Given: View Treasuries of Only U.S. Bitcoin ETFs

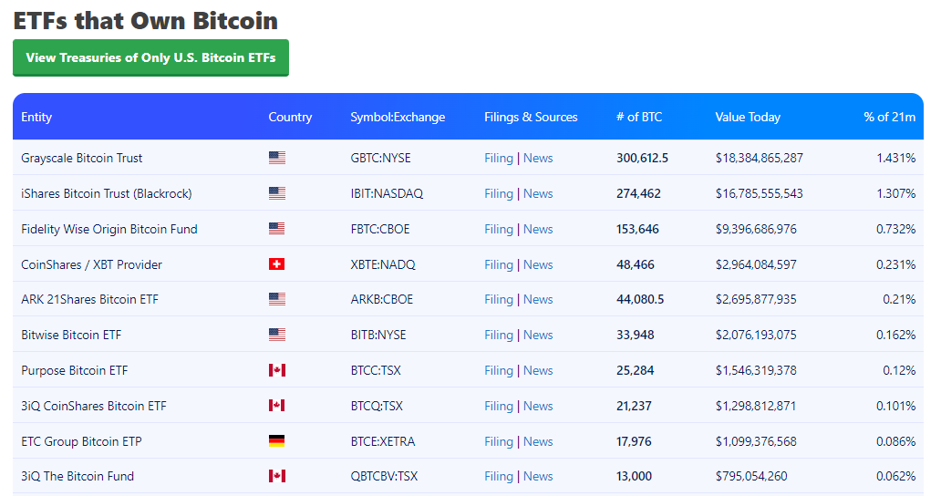Looking at the screenshot, I should [150, 57].
